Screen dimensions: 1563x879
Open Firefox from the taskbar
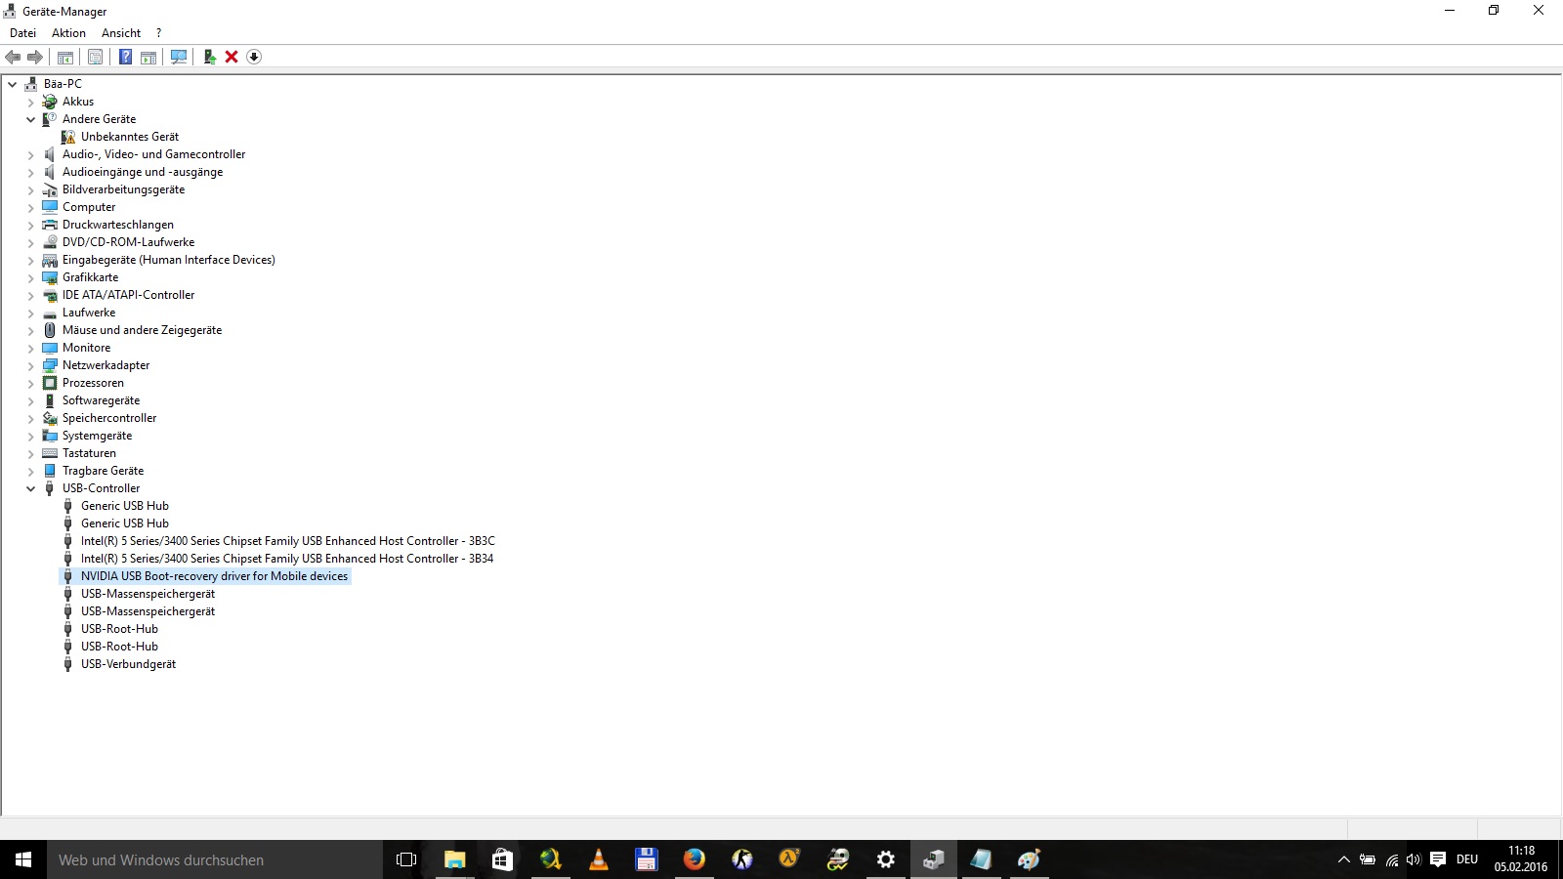tap(694, 859)
